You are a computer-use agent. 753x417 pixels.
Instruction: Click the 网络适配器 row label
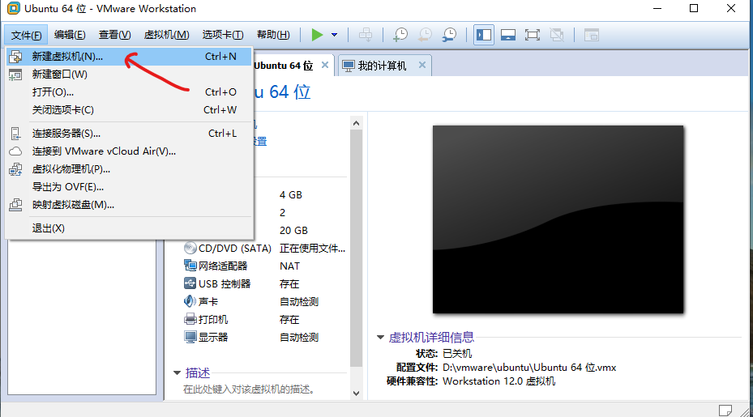pos(223,266)
